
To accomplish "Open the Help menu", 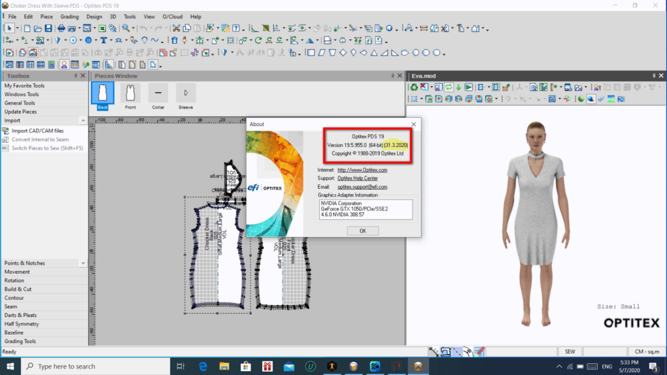I will coord(196,16).
